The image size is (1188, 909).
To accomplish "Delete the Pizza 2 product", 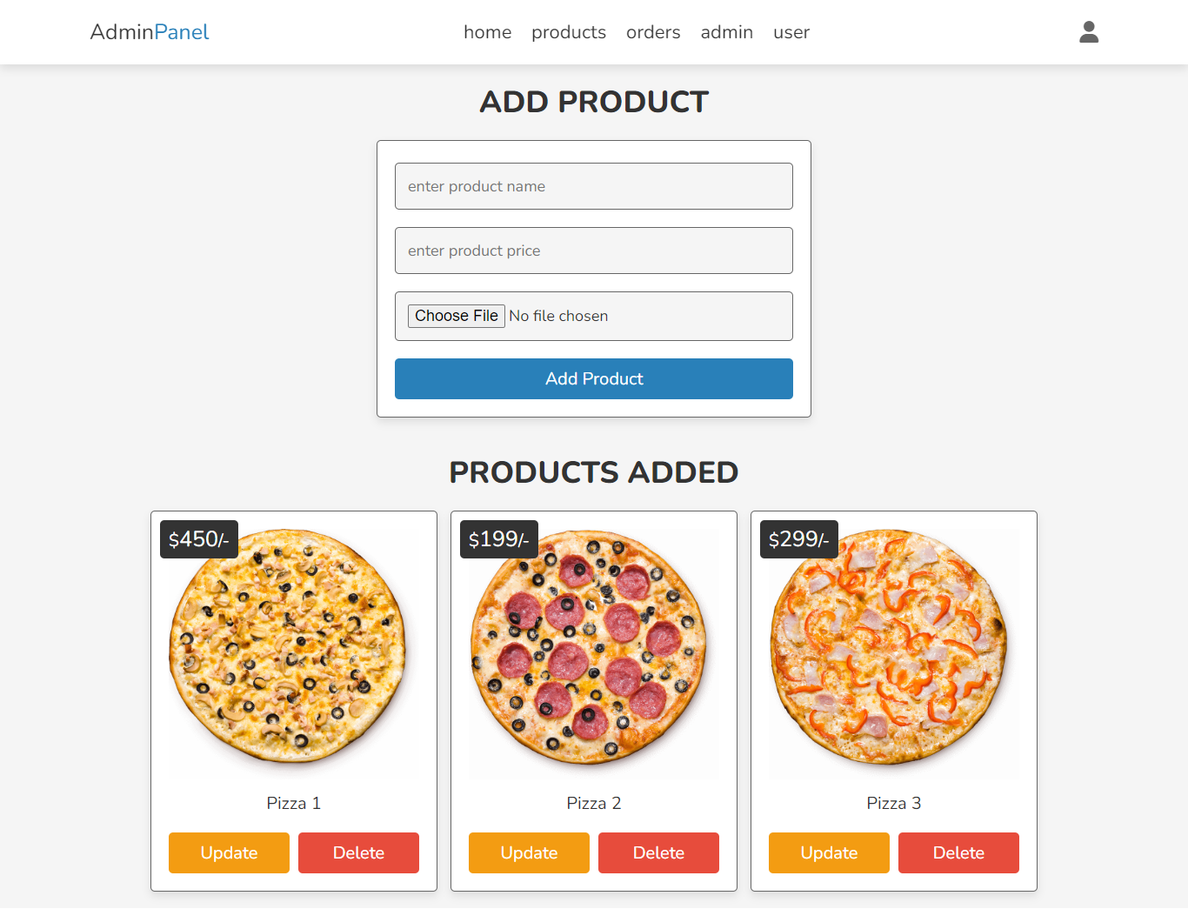I will pos(658,852).
